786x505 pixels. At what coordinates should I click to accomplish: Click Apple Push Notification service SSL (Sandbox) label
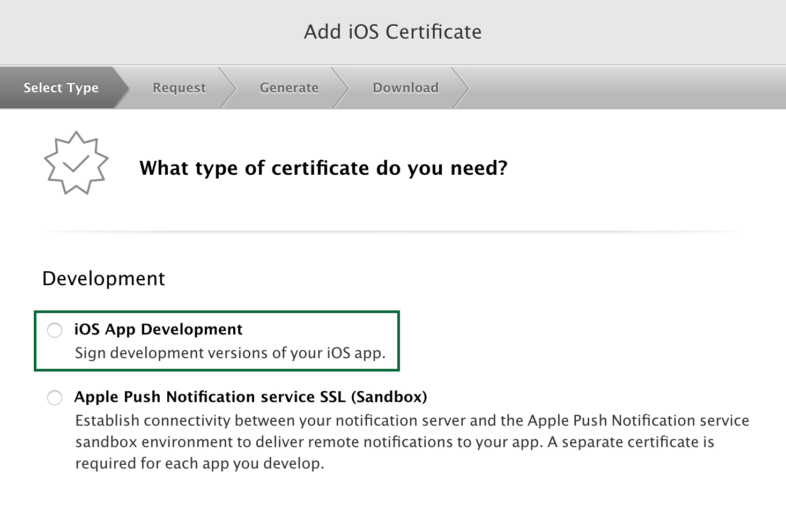coord(250,397)
